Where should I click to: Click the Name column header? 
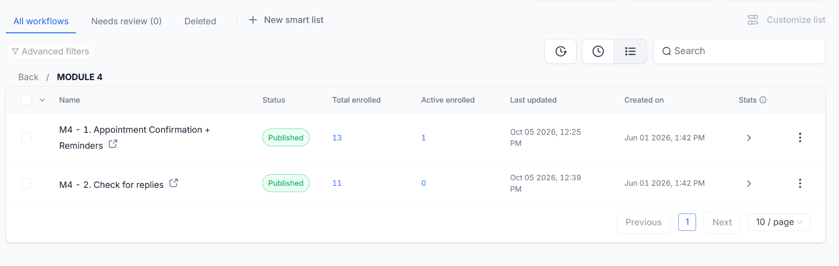[x=70, y=100]
